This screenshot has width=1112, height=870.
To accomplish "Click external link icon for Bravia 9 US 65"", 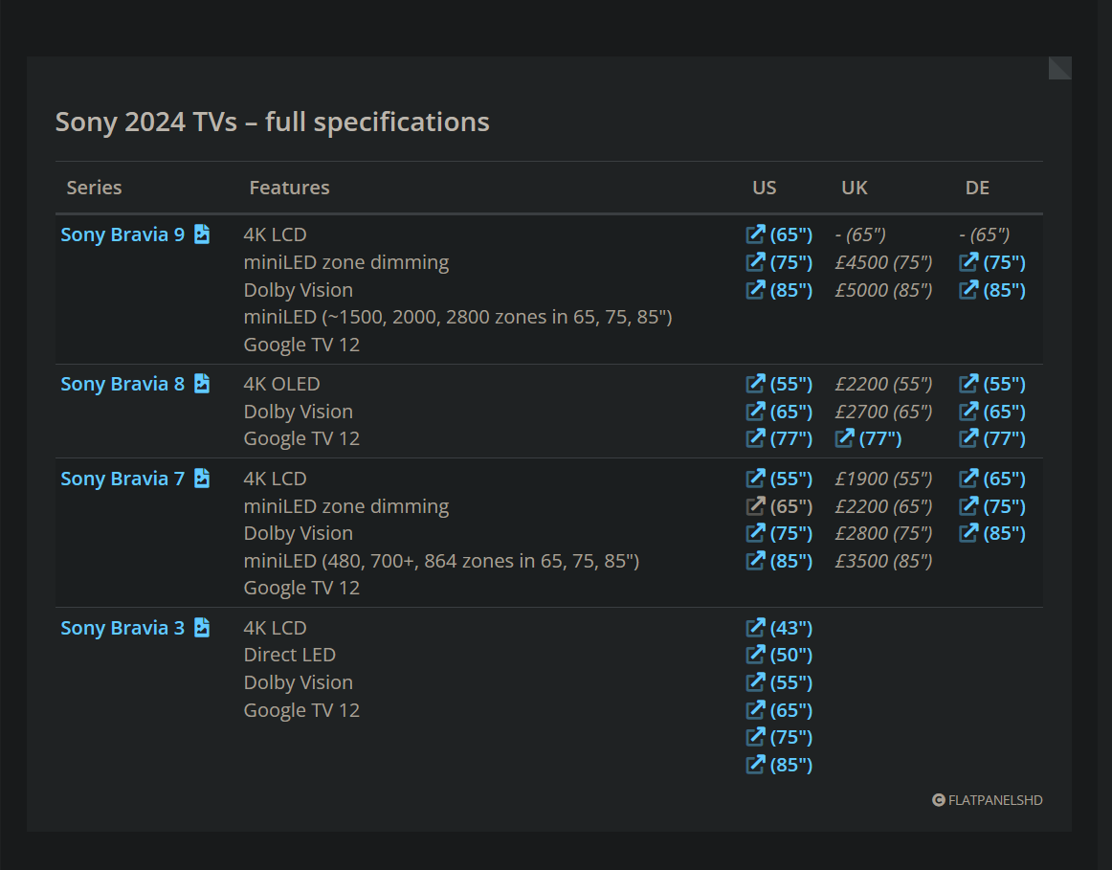I will coord(755,234).
